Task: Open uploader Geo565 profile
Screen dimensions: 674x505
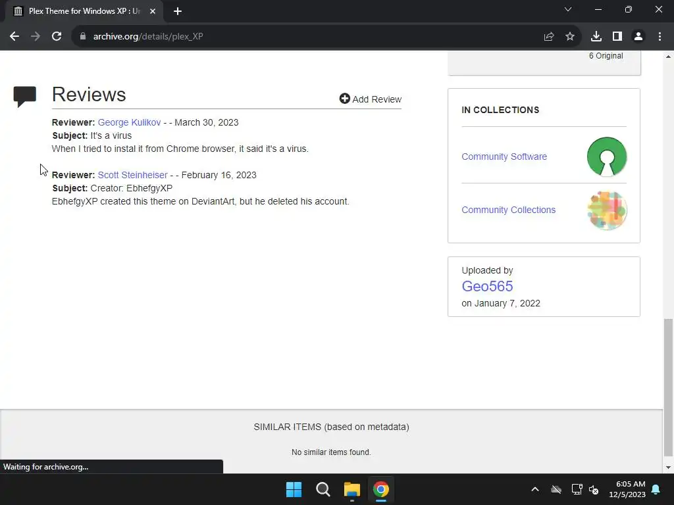Action: [487, 287]
